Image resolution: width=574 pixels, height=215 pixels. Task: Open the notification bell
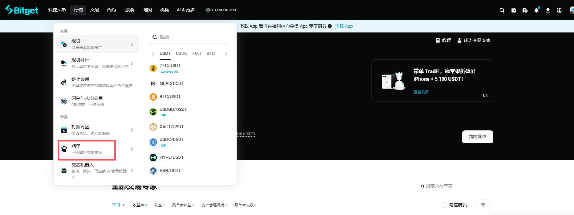(x=536, y=10)
